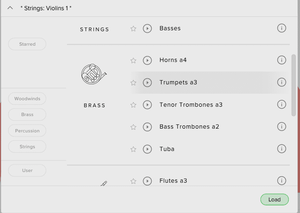Show User presets
300x213 pixels.
(x=27, y=171)
